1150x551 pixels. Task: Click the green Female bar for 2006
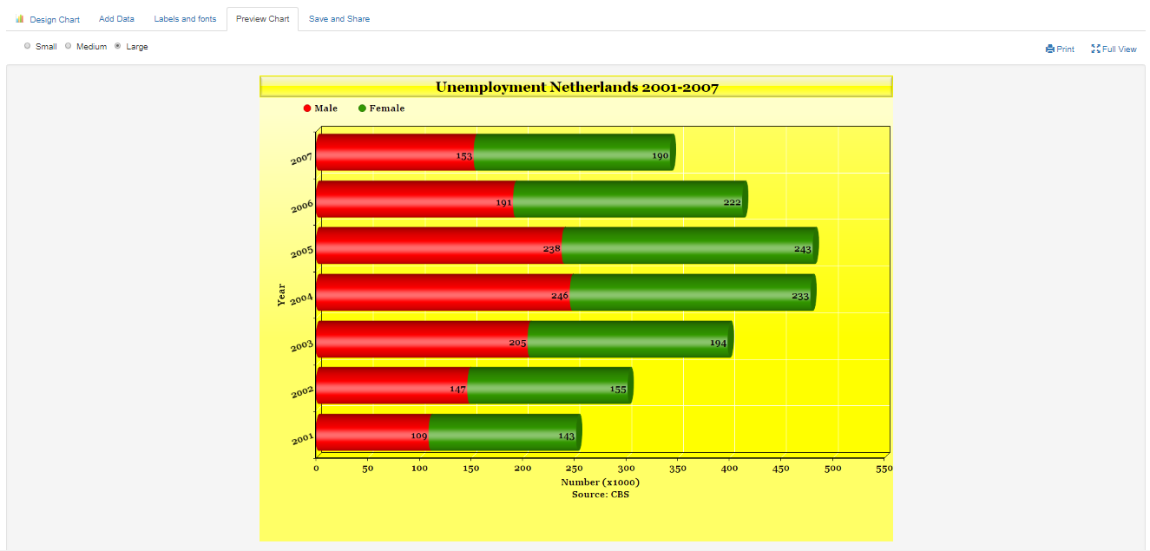(x=630, y=199)
